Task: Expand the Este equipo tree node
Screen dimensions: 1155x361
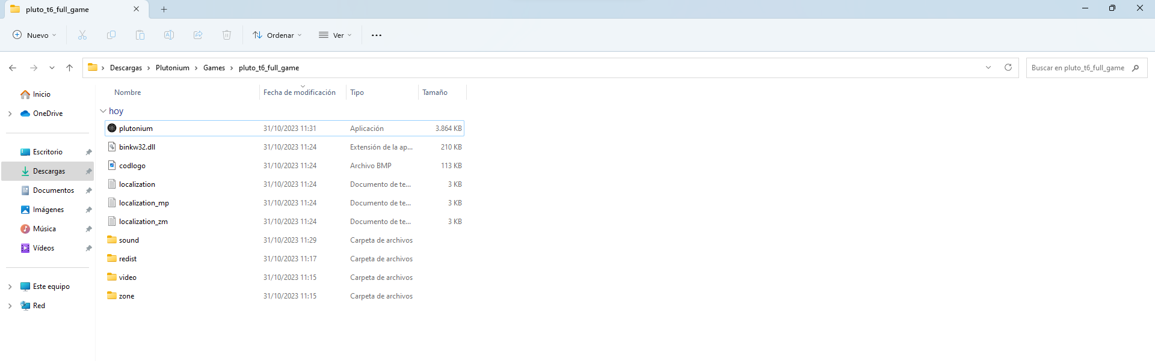Action: (10, 287)
